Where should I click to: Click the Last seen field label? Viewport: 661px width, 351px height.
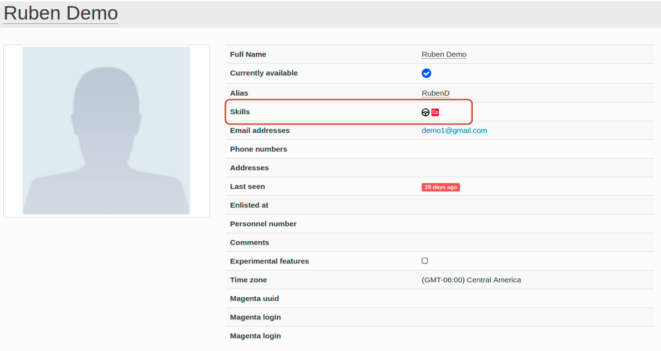pos(247,186)
